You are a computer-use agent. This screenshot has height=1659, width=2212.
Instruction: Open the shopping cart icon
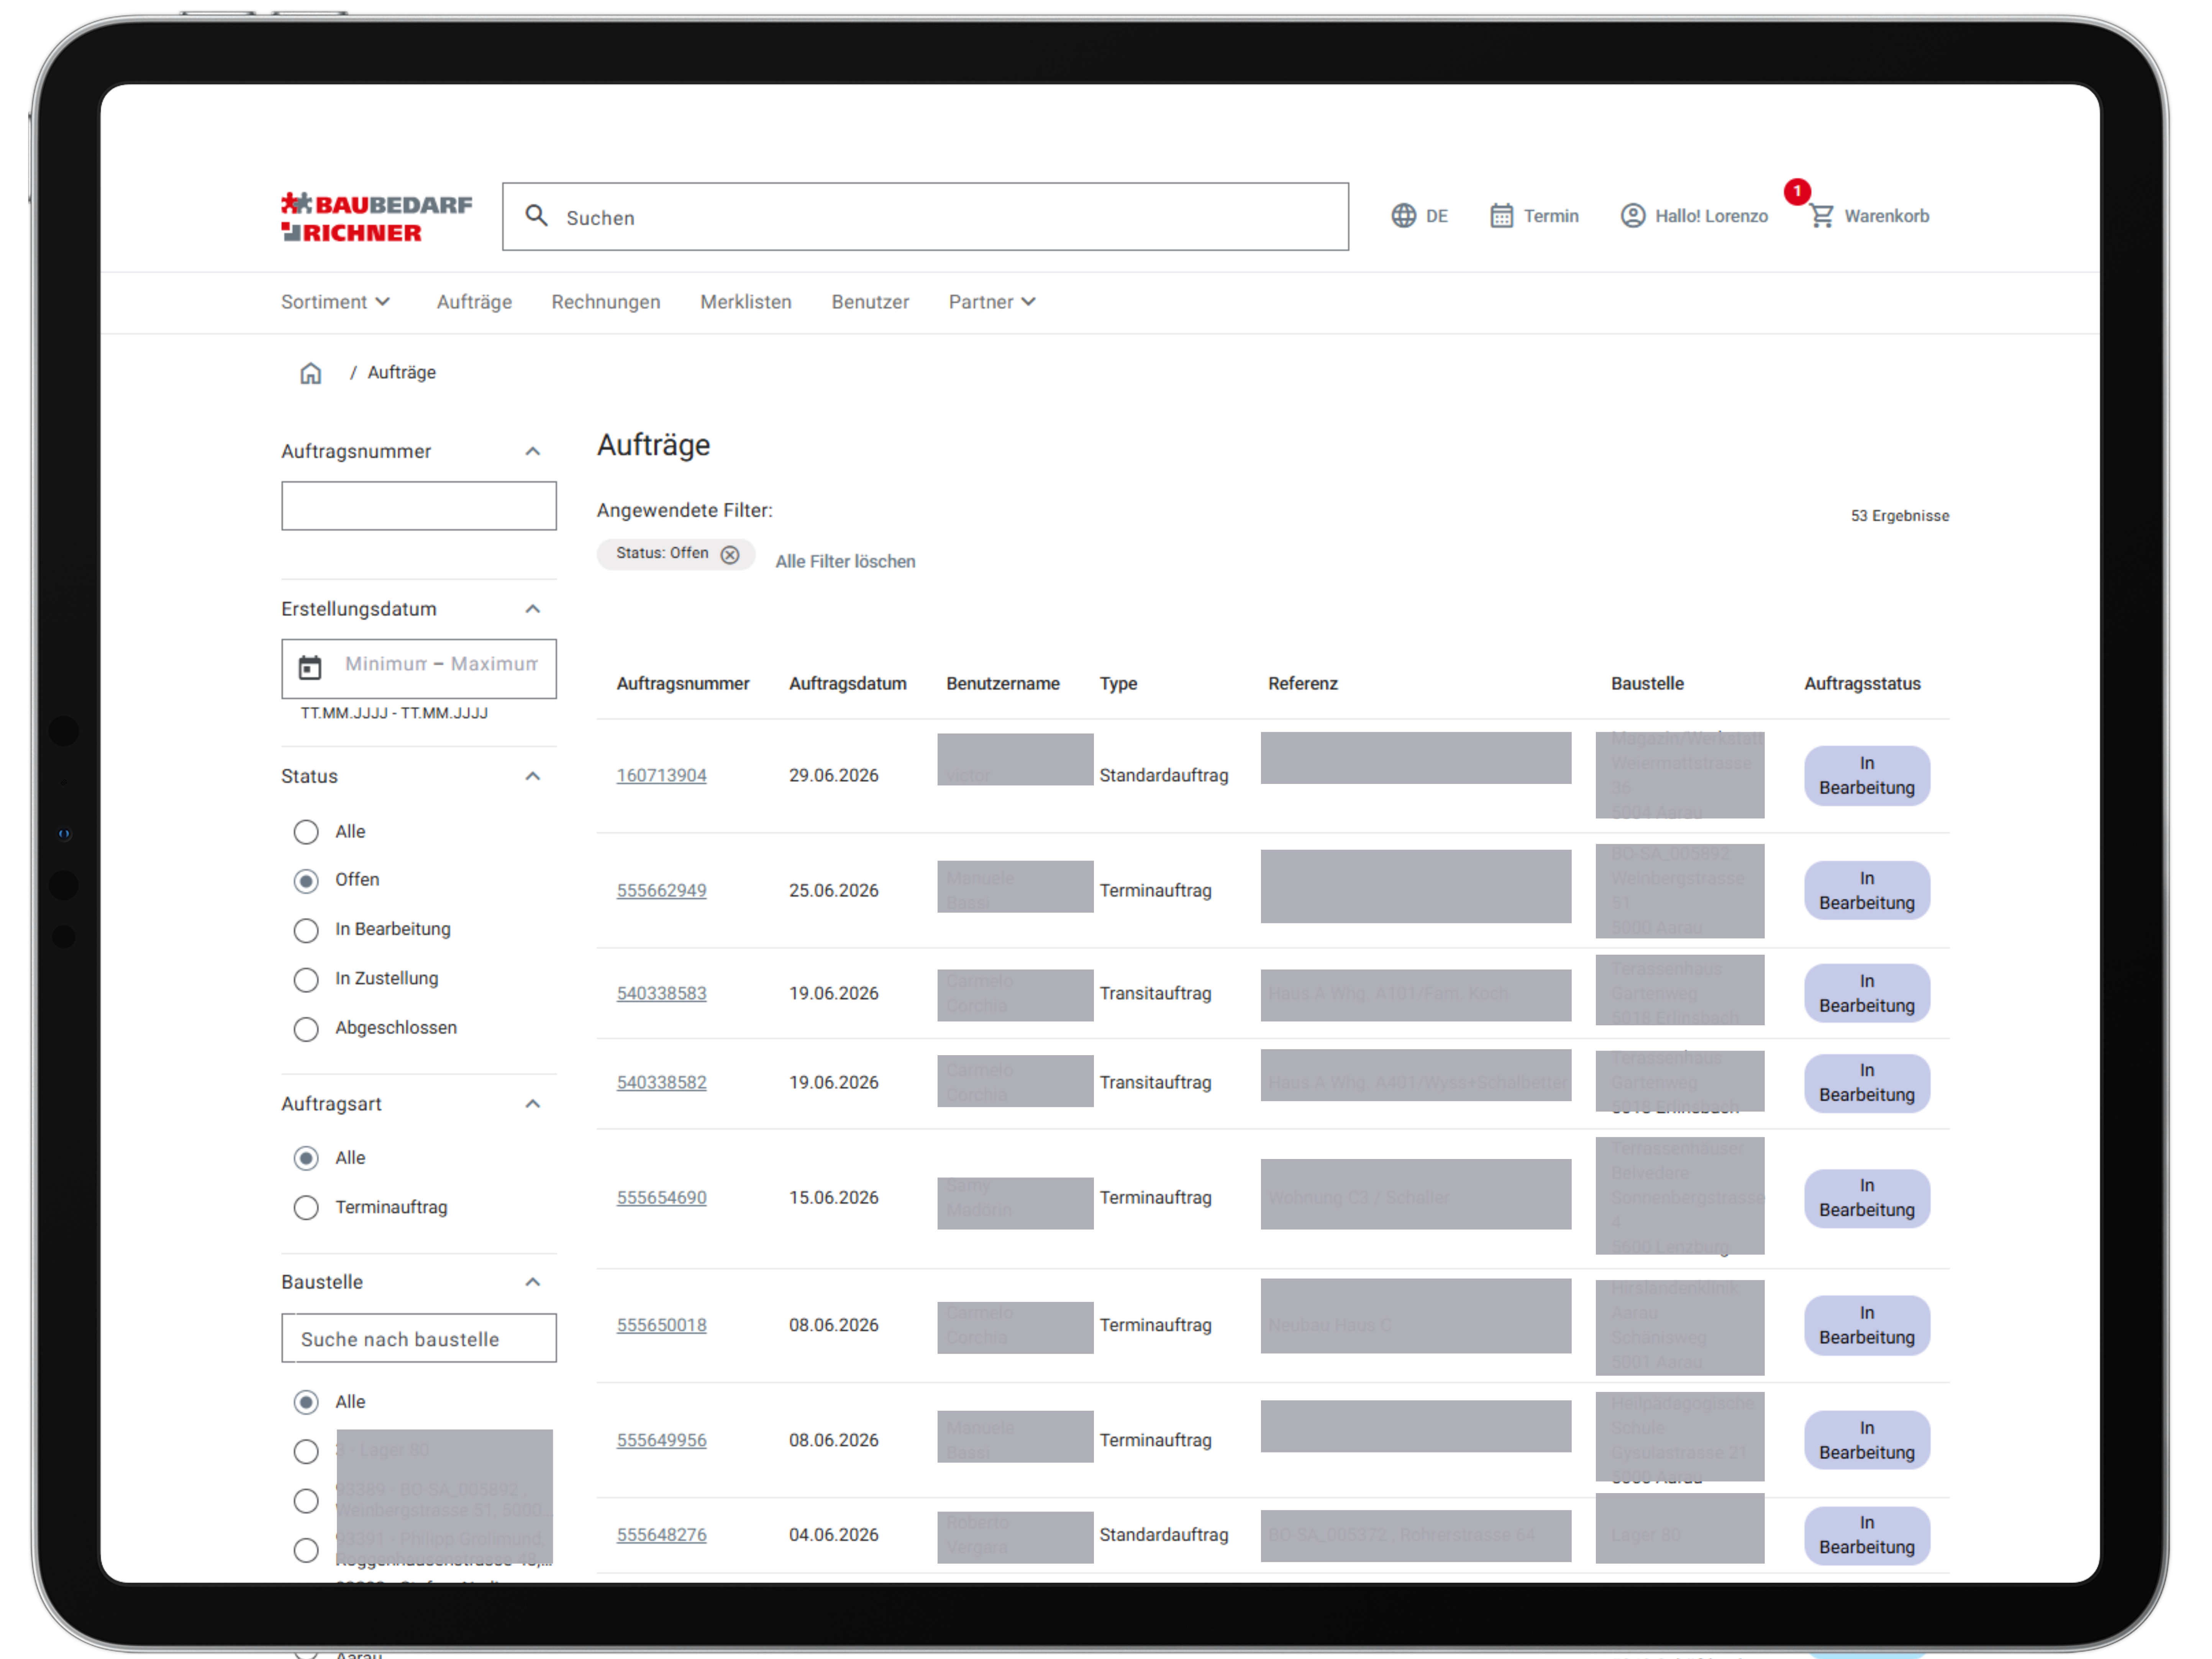pyautogui.click(x=1821, y=216)
